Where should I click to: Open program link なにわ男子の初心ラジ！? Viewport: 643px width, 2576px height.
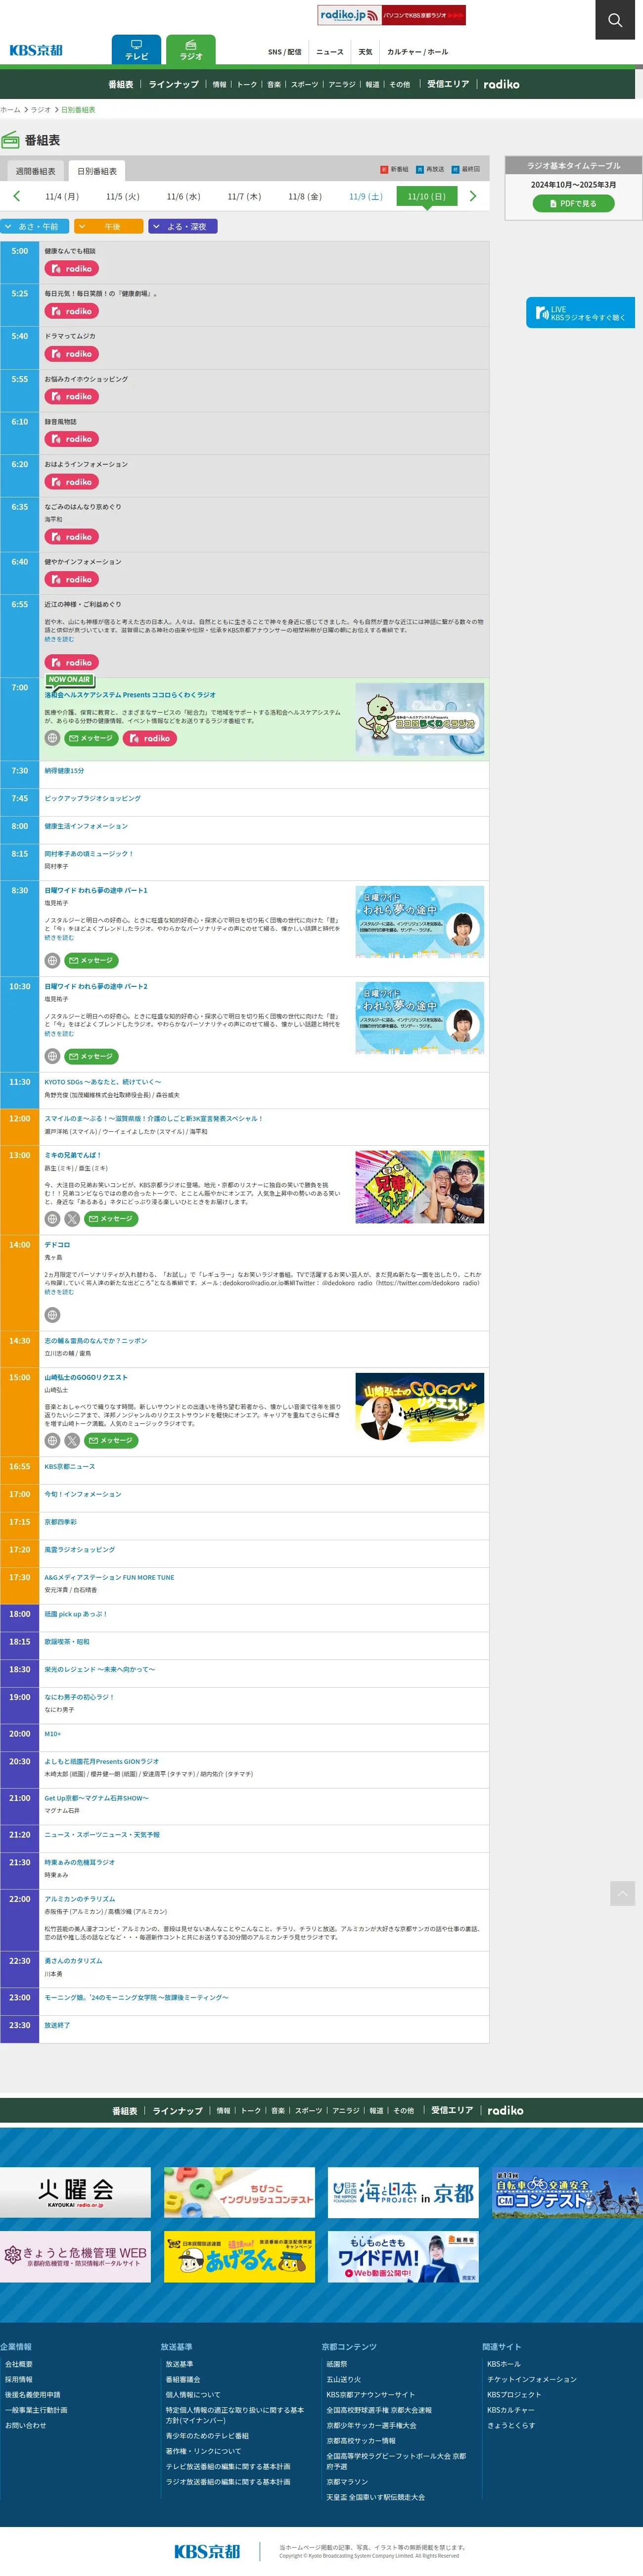(79, 1697)
